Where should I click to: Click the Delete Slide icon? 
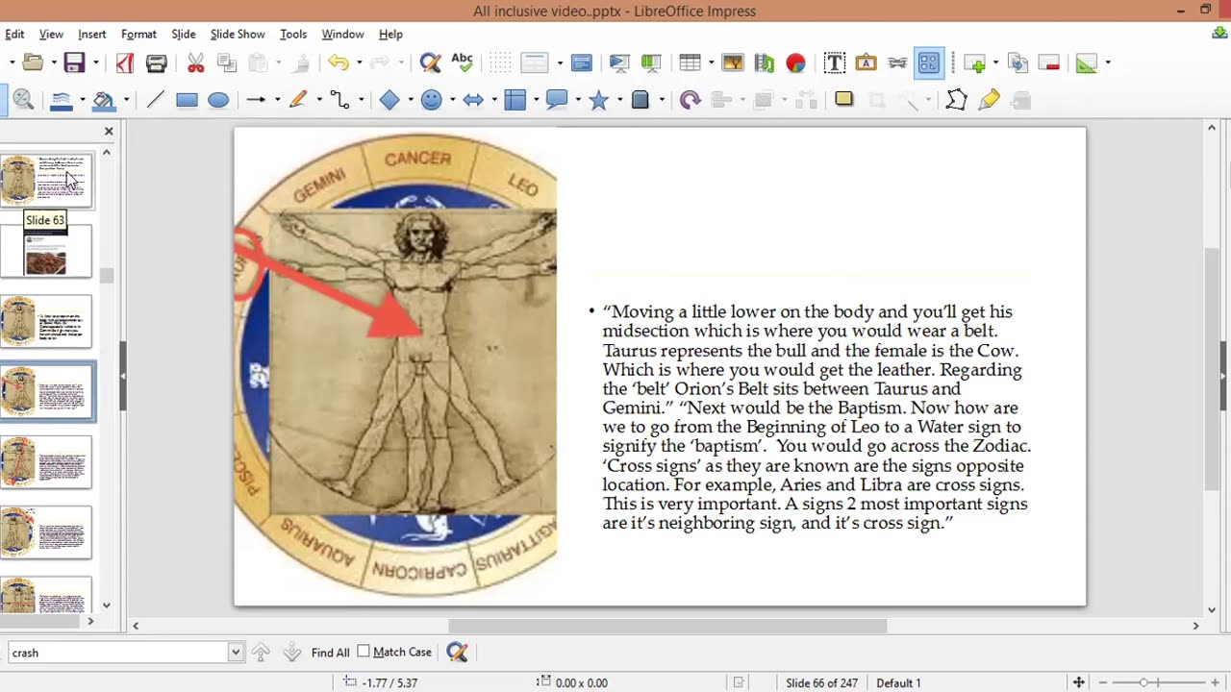pos(1049,63)
